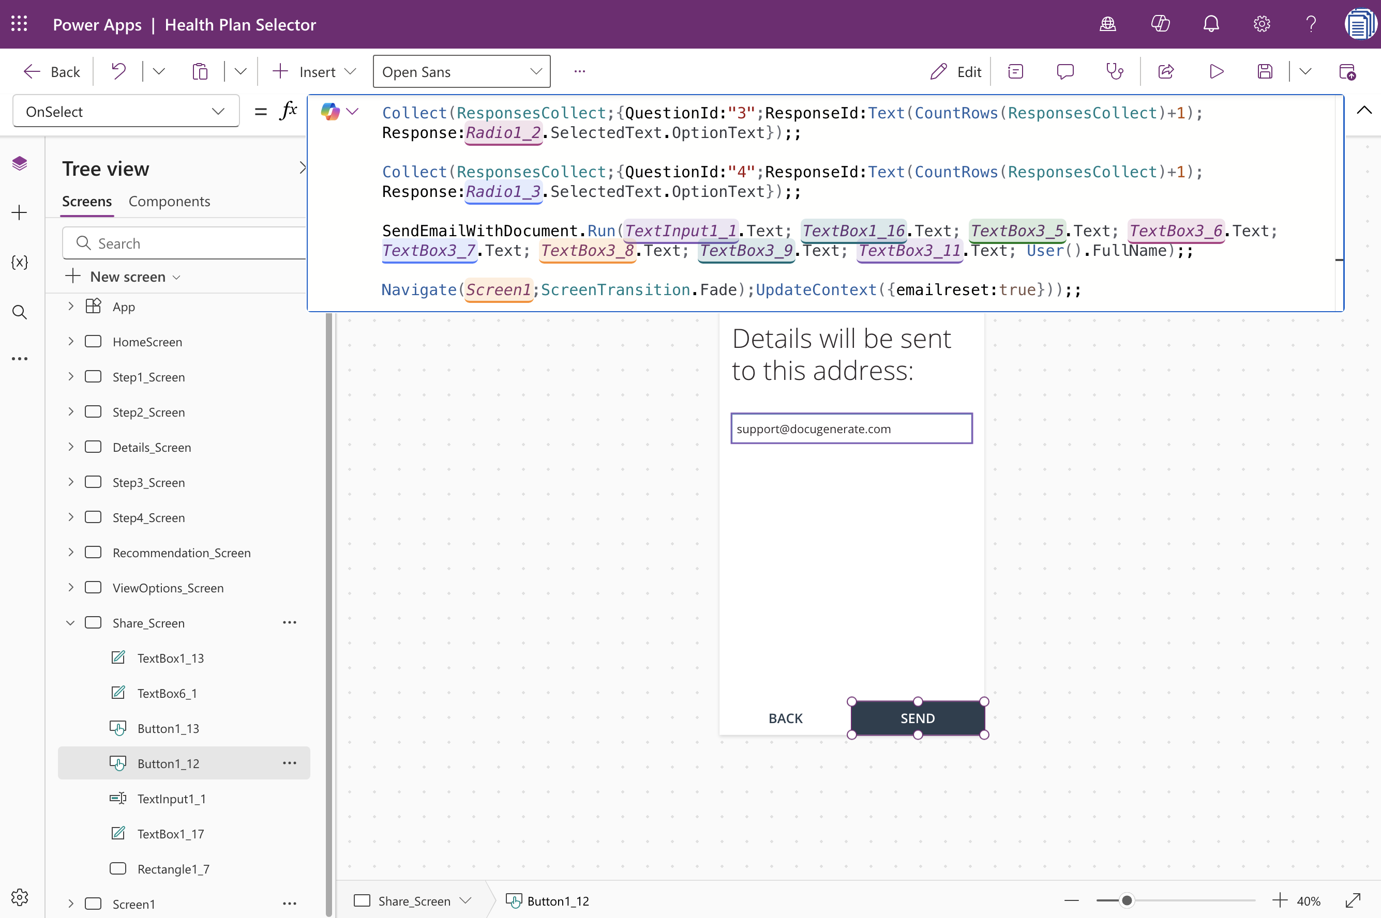Open the Search pane in the sidebar
1381x918 pixels.
pyautogui.click(x=19, y=312)
